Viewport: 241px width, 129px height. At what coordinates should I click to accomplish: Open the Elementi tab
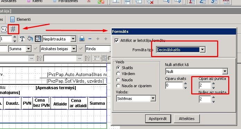pos(20,19)
